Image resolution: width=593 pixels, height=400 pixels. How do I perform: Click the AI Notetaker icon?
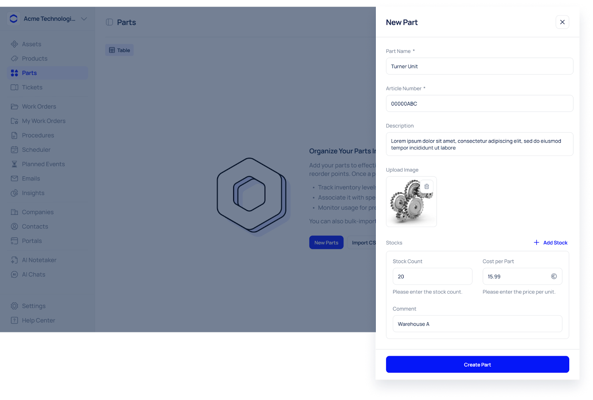(x=14, y=260)
